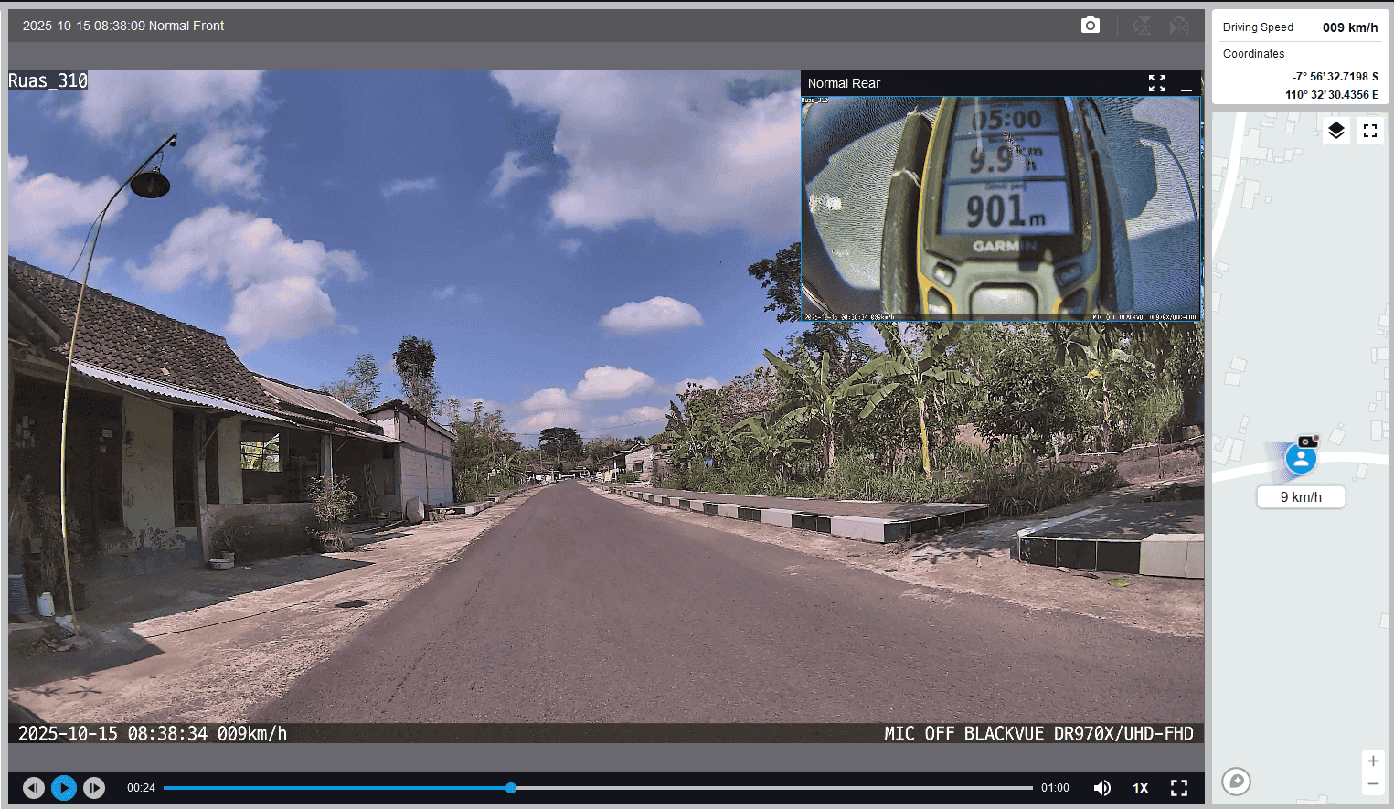Flip the video horizontally
This screenshot has width=1394, height=809.
1179,26
